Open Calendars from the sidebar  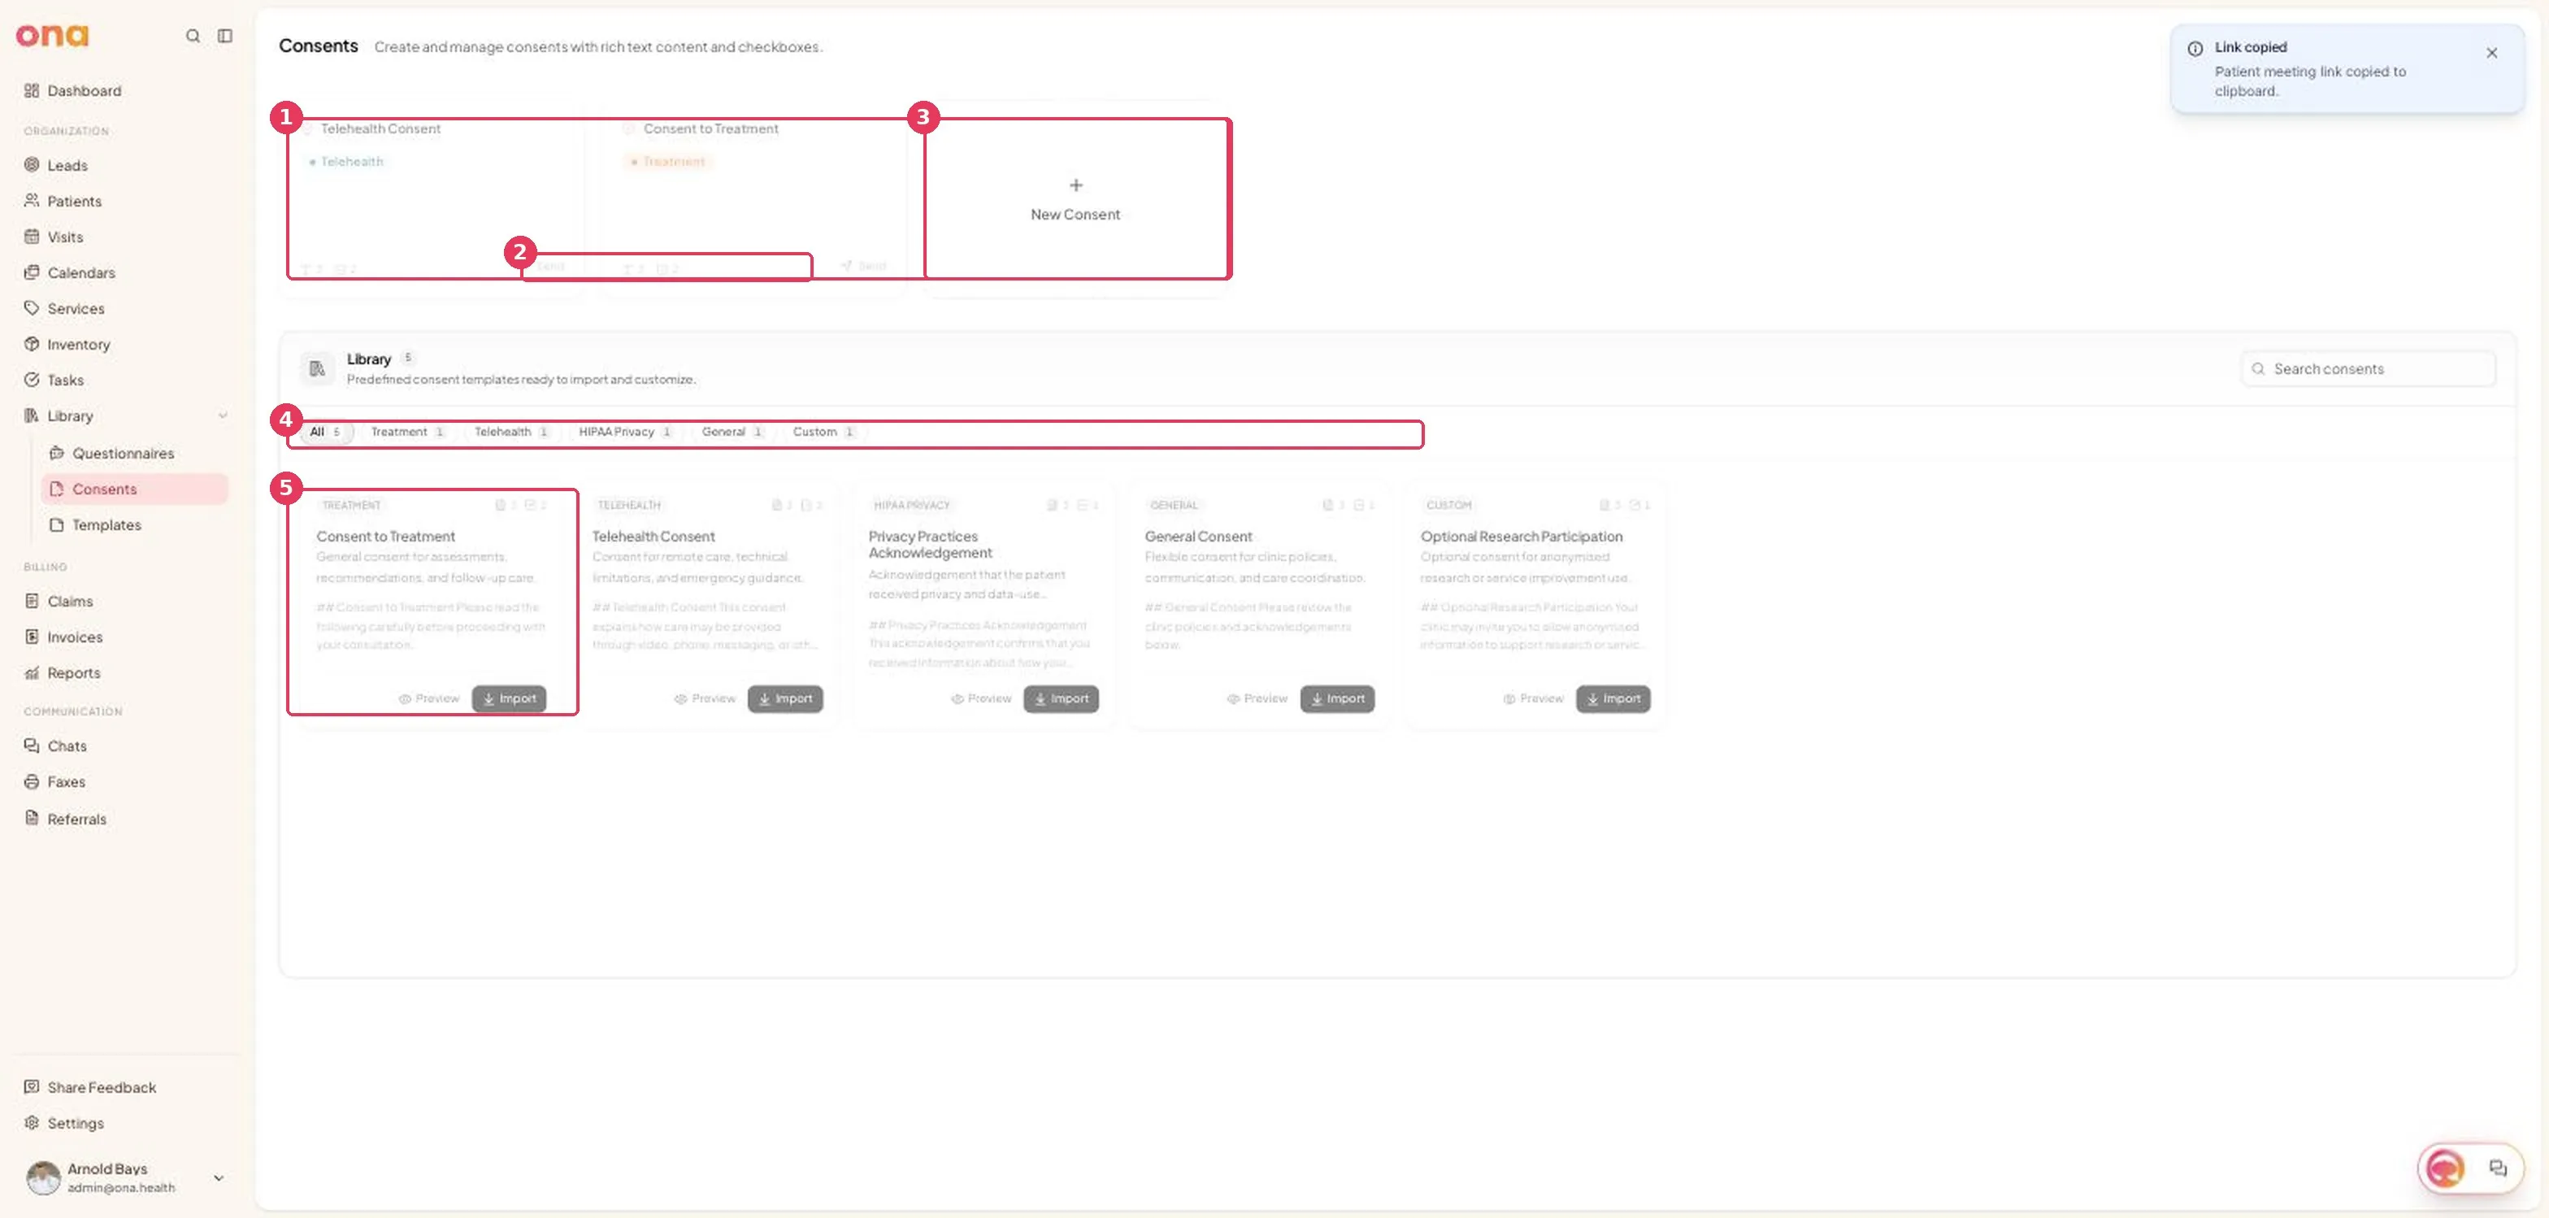(x=81, y=272)
